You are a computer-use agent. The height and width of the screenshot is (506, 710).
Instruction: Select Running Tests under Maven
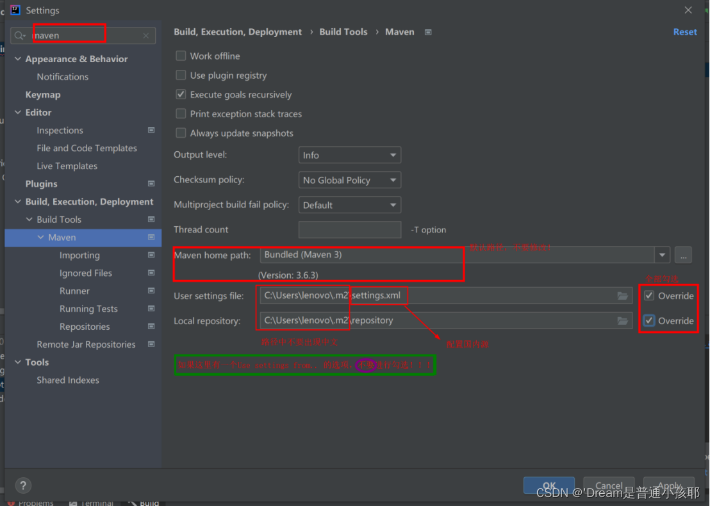click(88, 309)
